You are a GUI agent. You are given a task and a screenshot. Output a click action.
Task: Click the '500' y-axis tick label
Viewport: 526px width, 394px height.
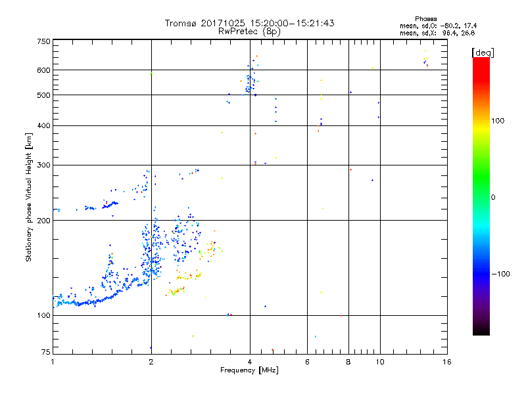pos(43,95)
